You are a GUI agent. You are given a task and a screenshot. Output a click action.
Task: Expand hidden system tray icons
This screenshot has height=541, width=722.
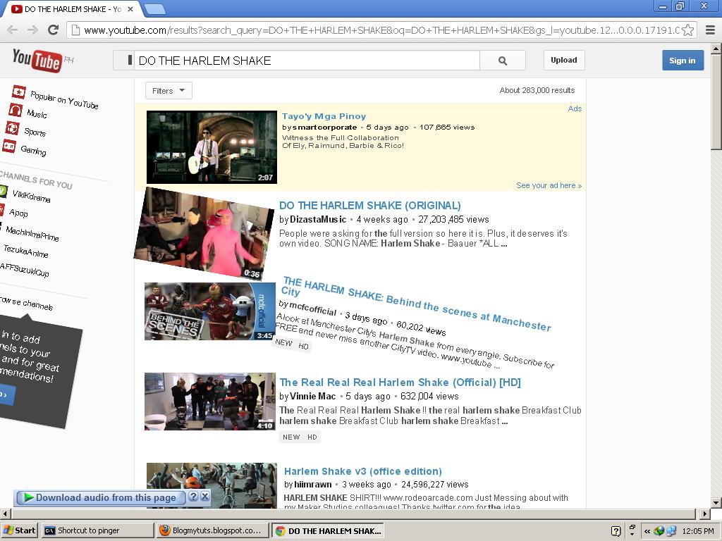click(x=647, y=531)
